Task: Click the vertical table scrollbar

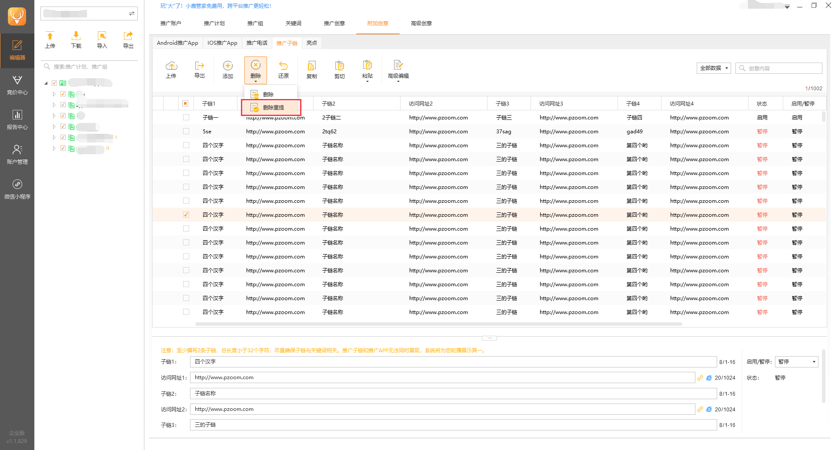Action: [x=823, y=117]
